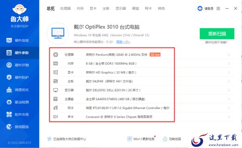Click 硬件检测不准确? link

pos(216,42)
